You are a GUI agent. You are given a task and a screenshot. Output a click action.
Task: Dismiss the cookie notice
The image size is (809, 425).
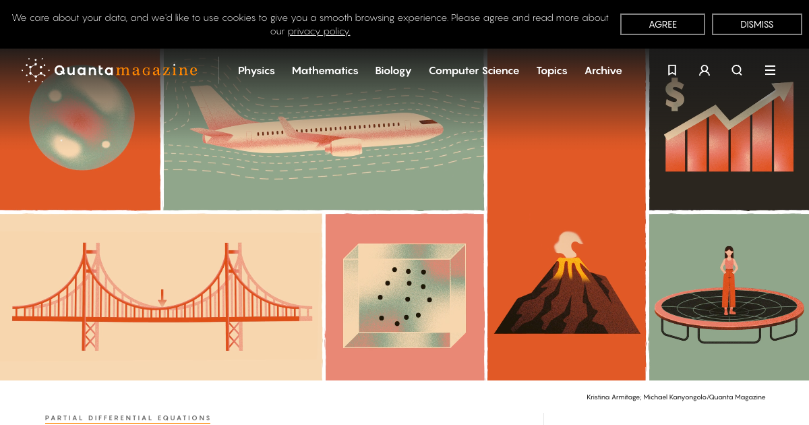click(757, 24)
